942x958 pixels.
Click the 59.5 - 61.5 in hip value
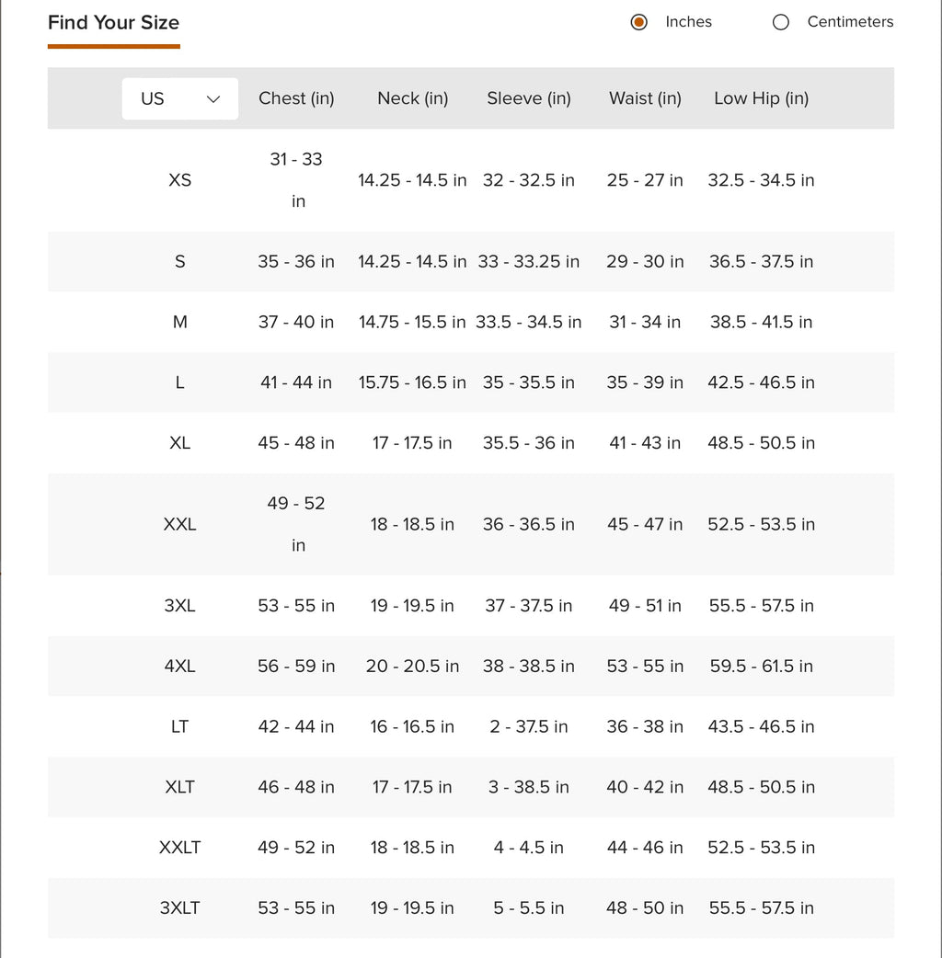coord(761,666)
